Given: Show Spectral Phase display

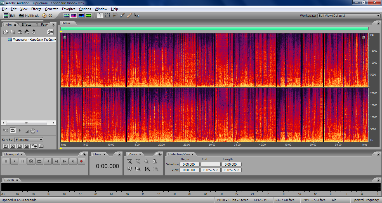Looking at the screenshot, I should 88,16.
